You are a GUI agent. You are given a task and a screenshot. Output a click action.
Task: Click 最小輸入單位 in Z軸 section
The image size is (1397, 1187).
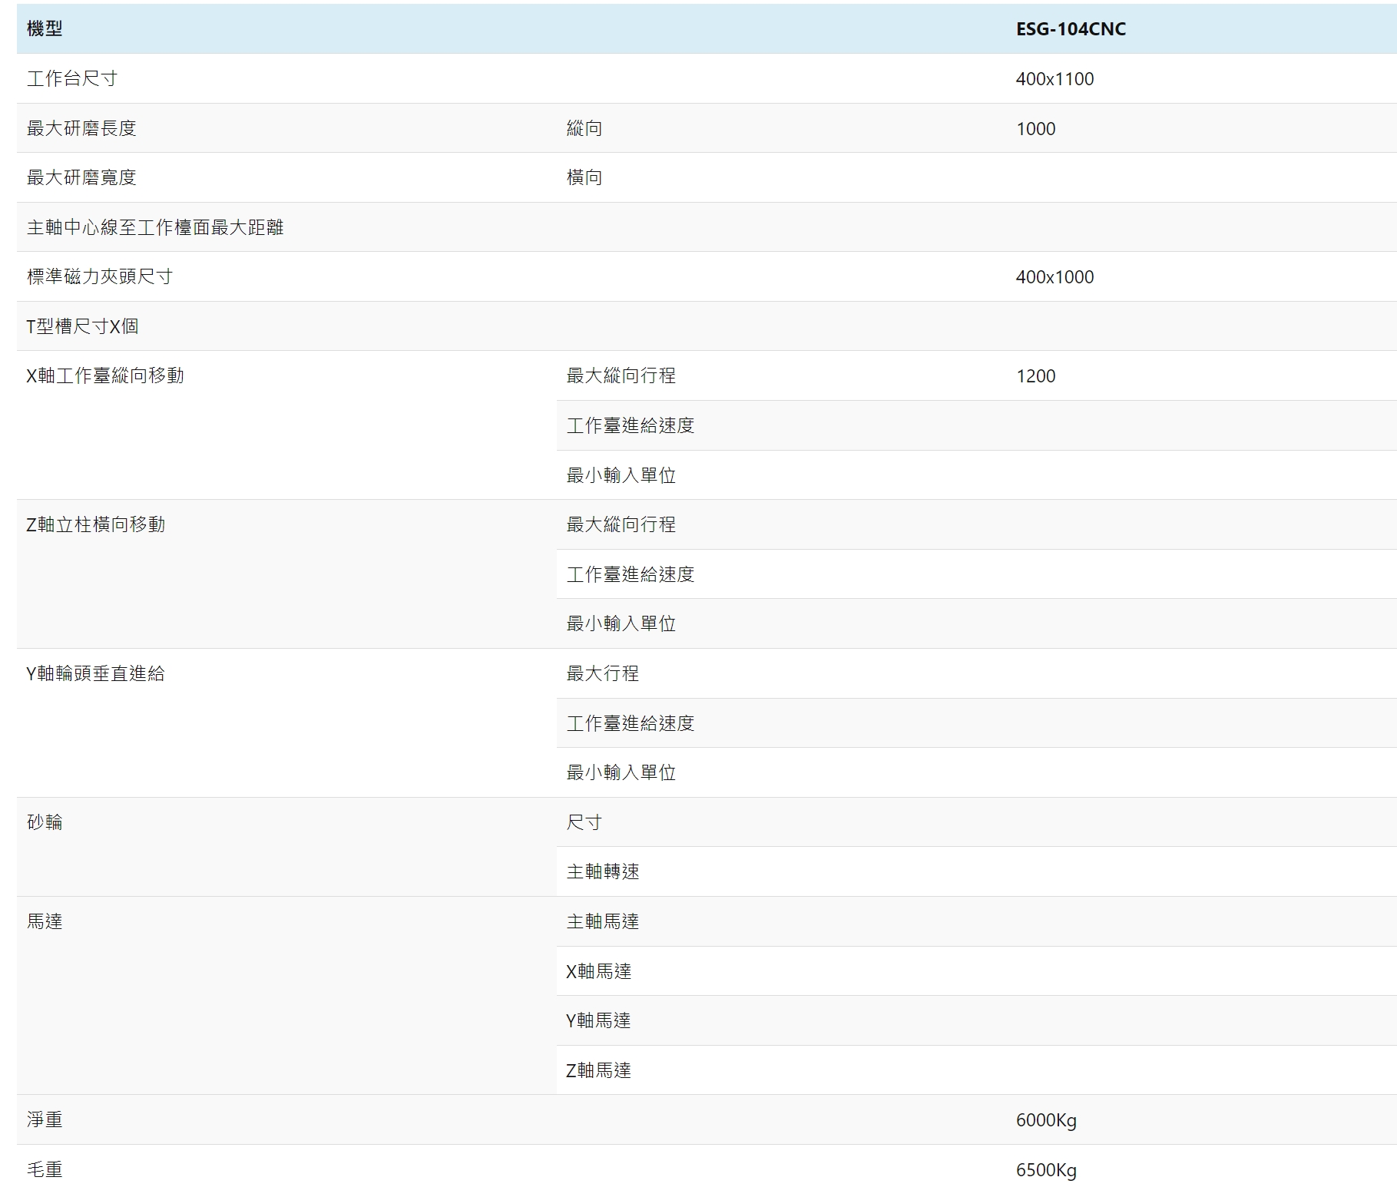pyautogui.click(x=621, y=623)
